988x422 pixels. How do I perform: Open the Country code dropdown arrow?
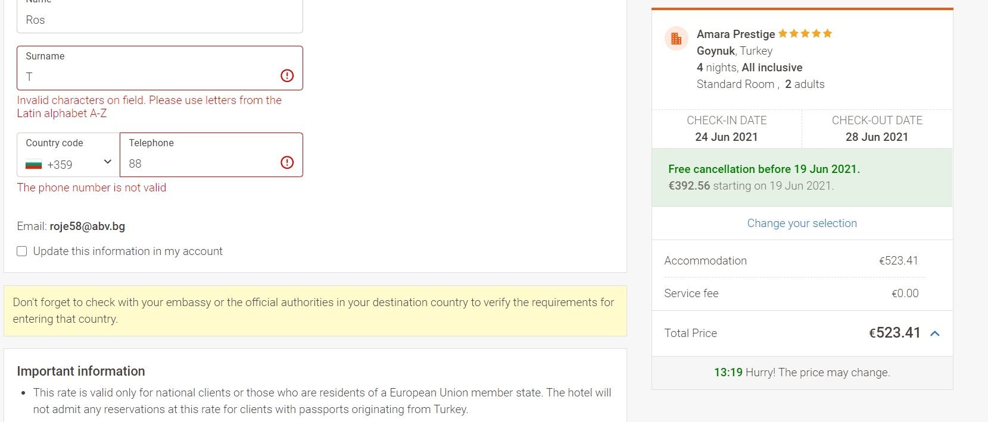click(x=108, y=162)
